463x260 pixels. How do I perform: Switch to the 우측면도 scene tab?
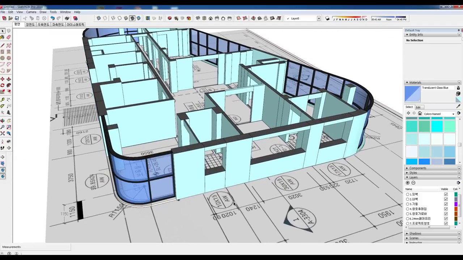click(x=43, y=25)
